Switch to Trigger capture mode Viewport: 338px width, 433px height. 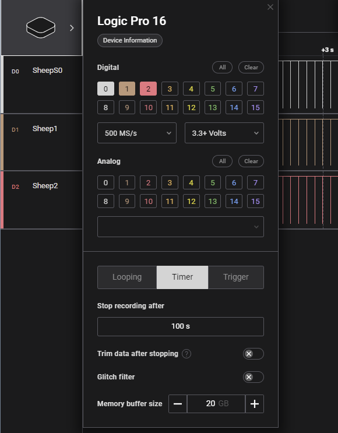coord(236,277)
